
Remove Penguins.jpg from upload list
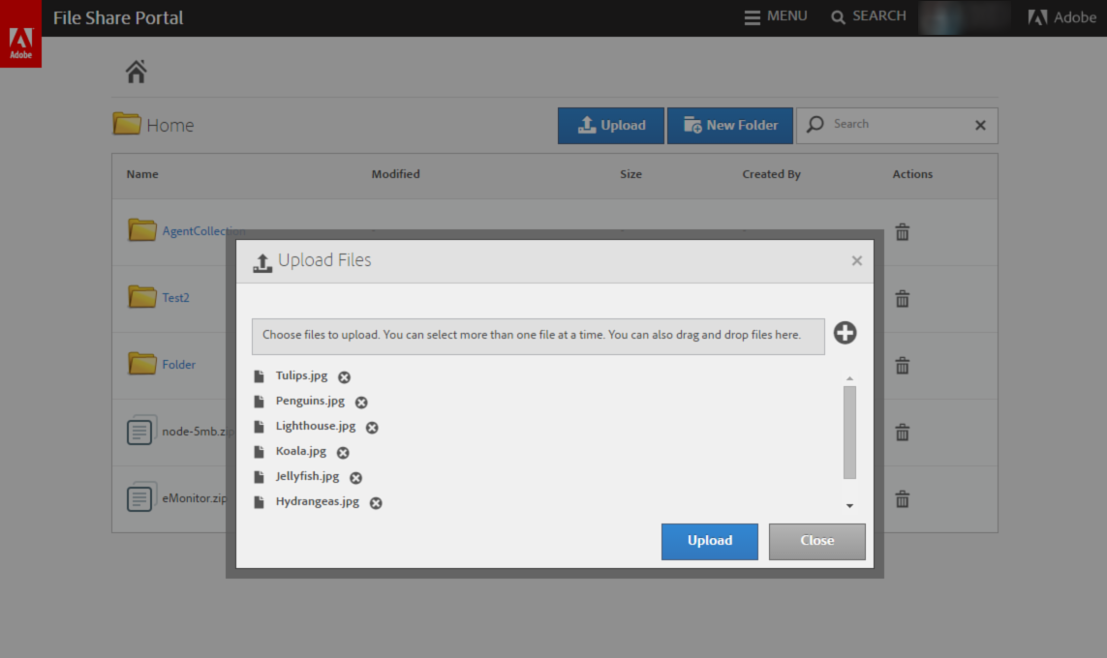tap(361, 403)
